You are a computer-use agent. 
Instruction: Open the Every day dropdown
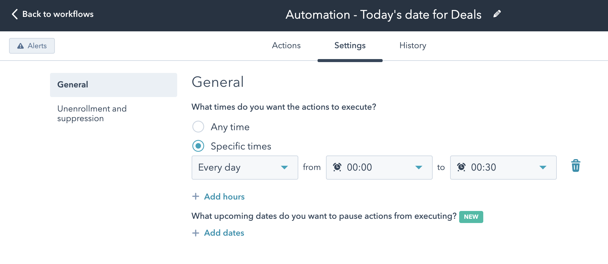click(x=244, y=168)
